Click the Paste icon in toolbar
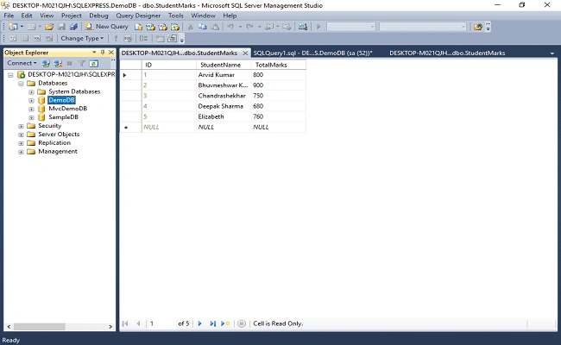This screenshot has height=345, width=561. [215, 27]
